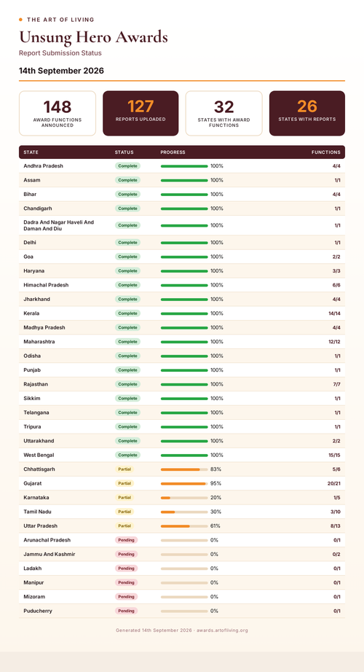Click the Pending badge for Puducherry
The height and width of the screenshot is (672, 364).
[127, 611]
